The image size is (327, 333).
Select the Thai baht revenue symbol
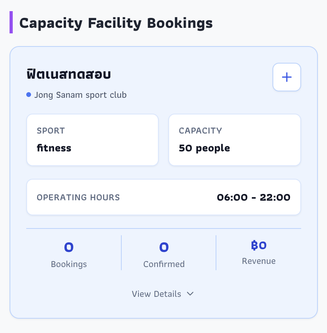tap(253, 245)
